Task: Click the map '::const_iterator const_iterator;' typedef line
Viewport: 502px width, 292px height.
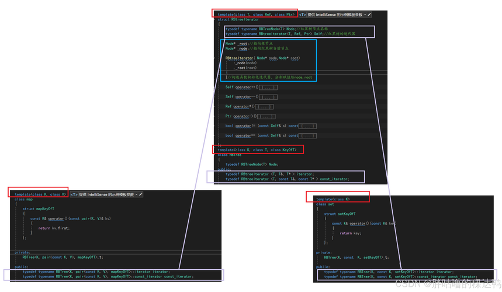Action: (108, 277)
